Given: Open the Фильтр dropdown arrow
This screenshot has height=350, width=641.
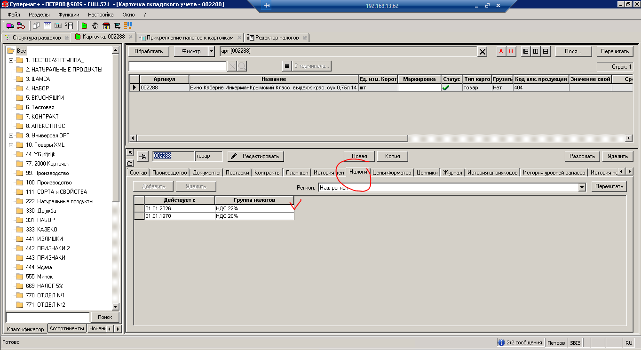Looking at the screenshot, I should (211, 51).
